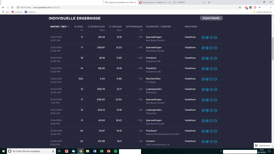
Task: Sort results by Standort / Server column
Action: click(158, 27)
